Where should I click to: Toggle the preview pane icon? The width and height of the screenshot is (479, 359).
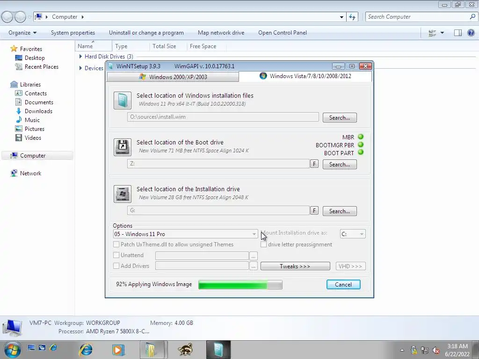(458, 33)
